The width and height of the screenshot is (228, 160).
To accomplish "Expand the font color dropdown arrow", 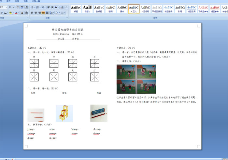I will point(19,13).
